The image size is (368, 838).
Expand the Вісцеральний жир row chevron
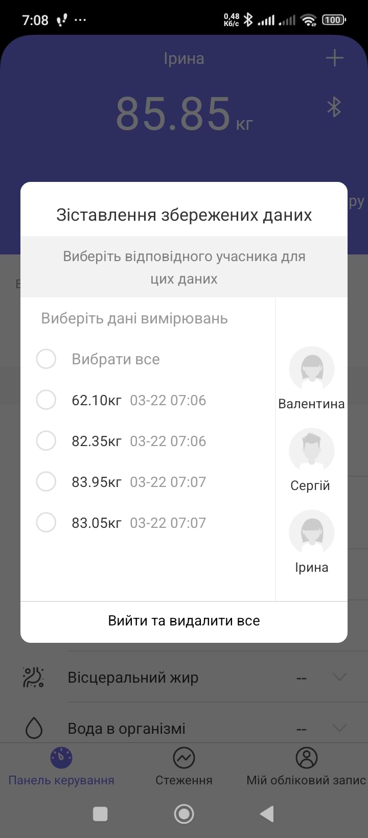tap(339, 678)
